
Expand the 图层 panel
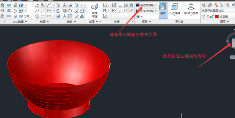click(225, 22)
